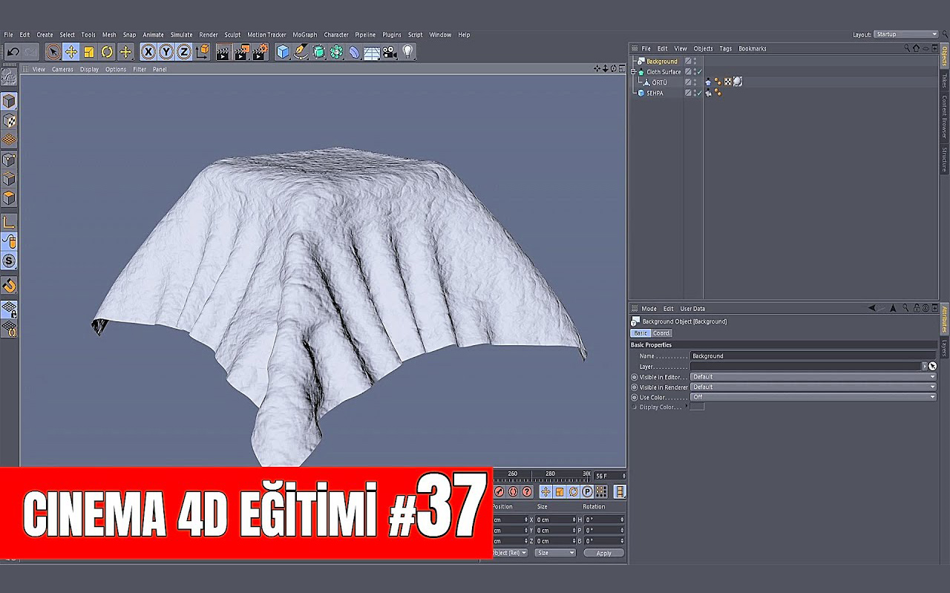The image size is (950, 593).
Task: Open the Object (Rel) dropdown
Action: point(510,553)
